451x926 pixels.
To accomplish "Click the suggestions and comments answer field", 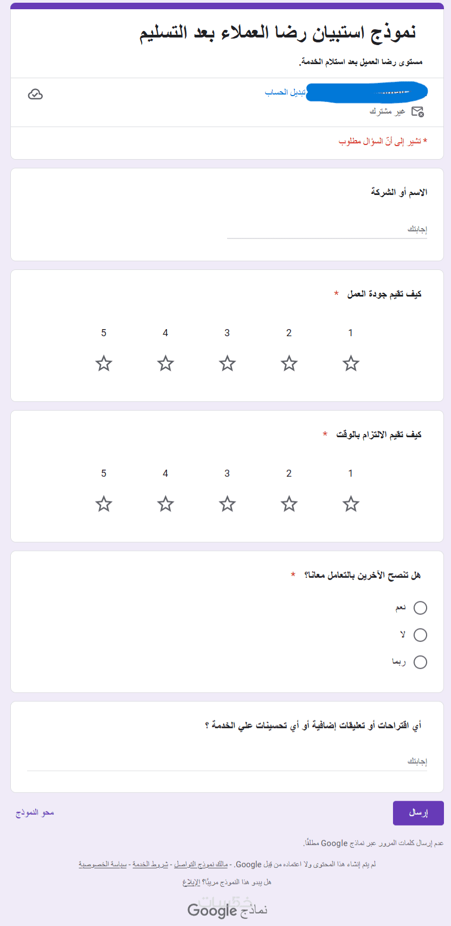I will coord(227,762).
